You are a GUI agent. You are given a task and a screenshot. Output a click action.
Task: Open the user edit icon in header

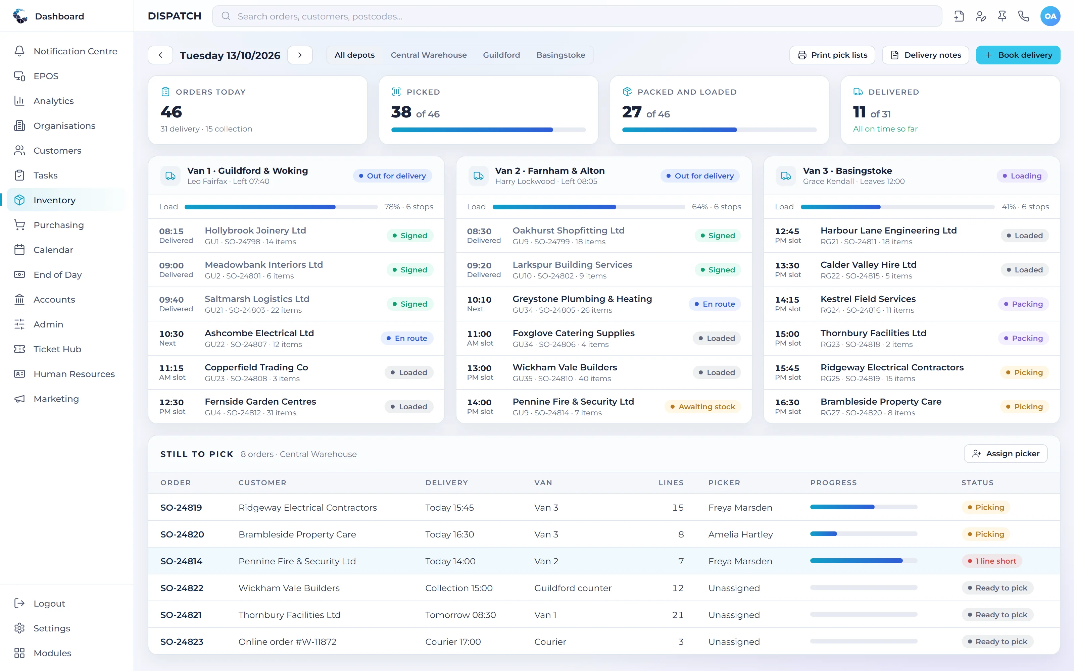(981, 16)
